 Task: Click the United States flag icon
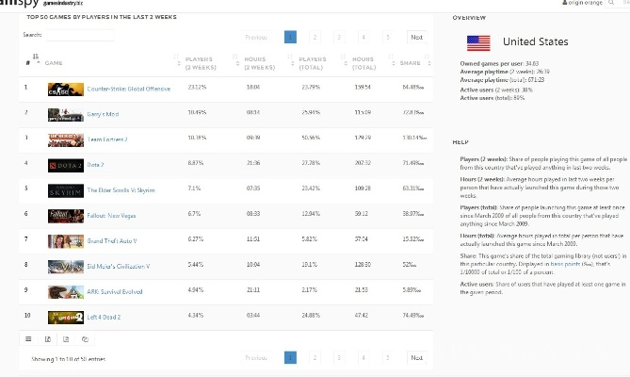click(x=478, y=43)
